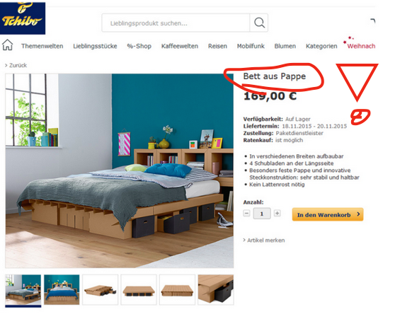The width and height of the screenshot is (412, 314).
Task: Open the Lieblingsstücke menu
Action: [x=95, y=46]
